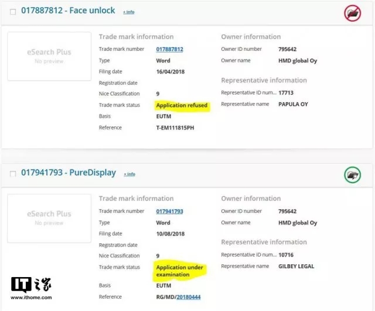Image resolution: width=375 pixels, height=311 pixels.
Task: Select Nice Classification value 9 under PureDisplay
Action: 158,256
